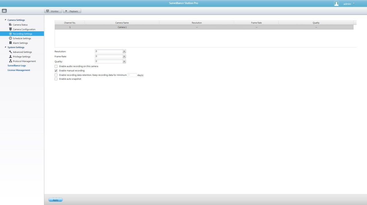Select the Camera 1 table row

coord(204,27)
